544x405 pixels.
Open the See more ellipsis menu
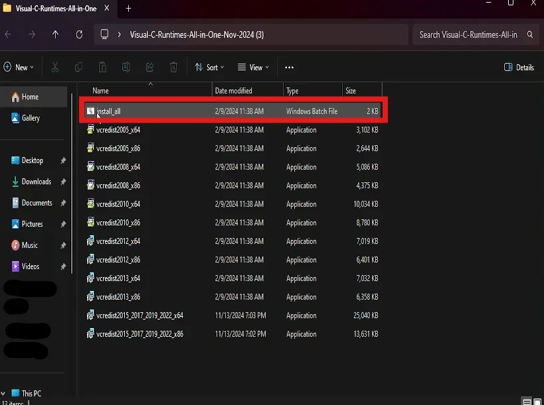coord(289,67)
